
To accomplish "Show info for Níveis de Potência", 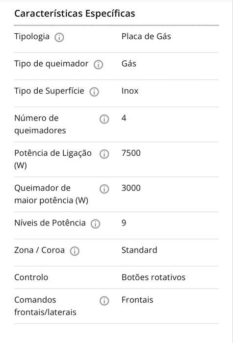I will (96, 224).
